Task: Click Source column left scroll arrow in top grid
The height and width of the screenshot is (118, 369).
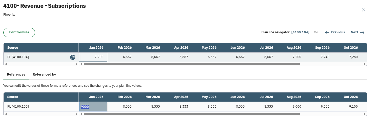Action: click(6, 64)
